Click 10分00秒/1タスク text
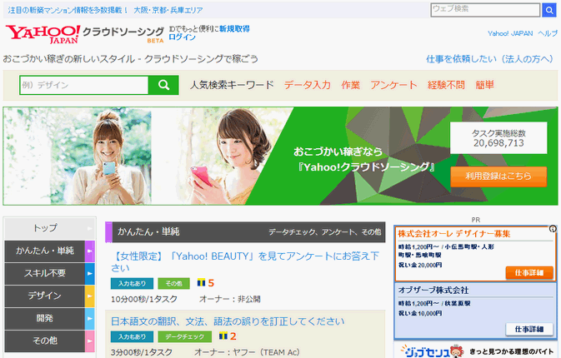 [144, 299]
